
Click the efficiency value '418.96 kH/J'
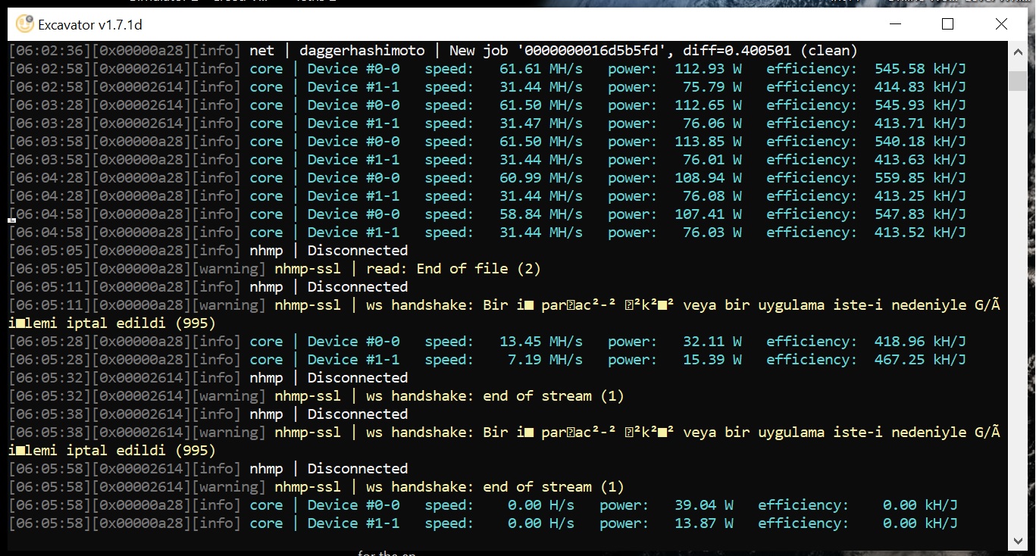920,342
